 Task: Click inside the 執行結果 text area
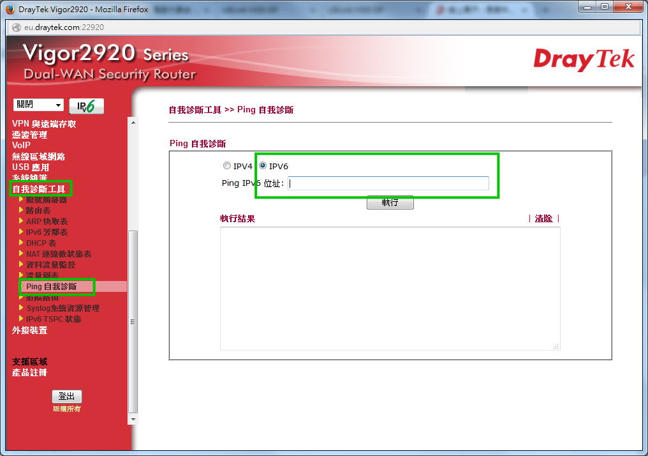click(390, 289)
